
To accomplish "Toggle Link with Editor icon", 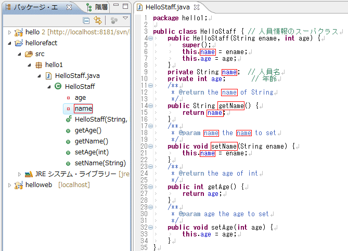I will click(98, 20).
